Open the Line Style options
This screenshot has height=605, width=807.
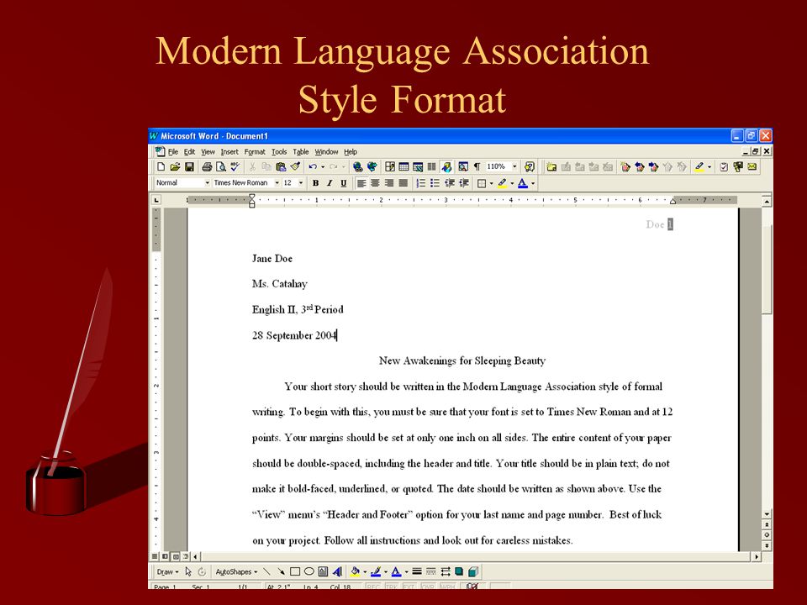point(417,571)
